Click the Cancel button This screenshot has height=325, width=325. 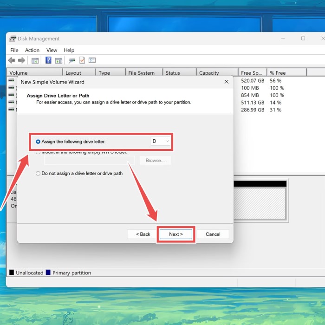point(213,234)
